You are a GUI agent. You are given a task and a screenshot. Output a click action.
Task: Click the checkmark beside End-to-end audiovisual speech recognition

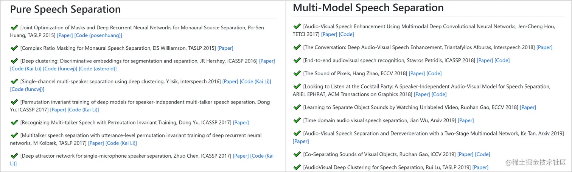(297, 60)
